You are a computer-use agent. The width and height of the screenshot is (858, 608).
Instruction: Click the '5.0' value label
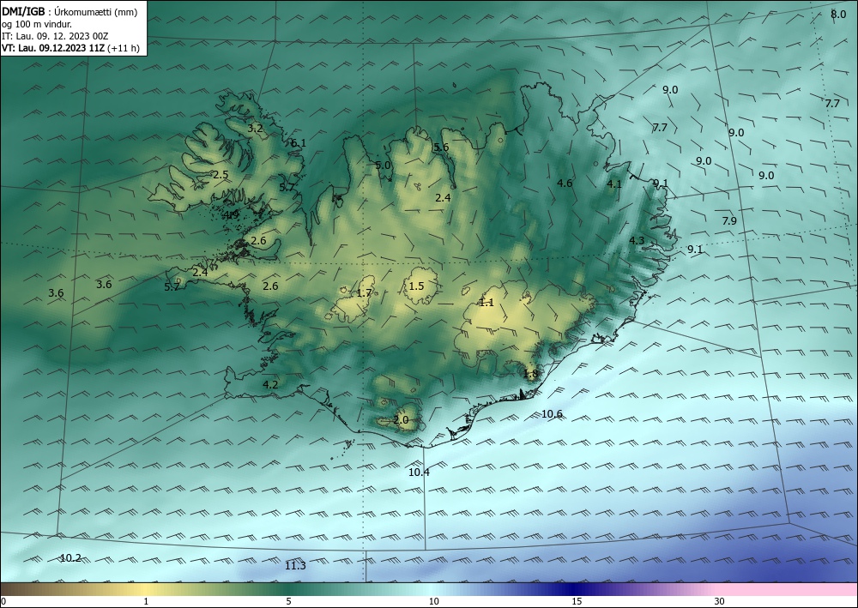[x=383, y=166]
